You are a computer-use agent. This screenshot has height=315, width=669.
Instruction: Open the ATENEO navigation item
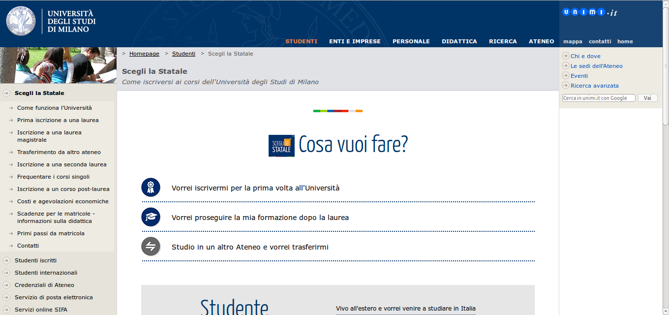[x=542, y=41]
